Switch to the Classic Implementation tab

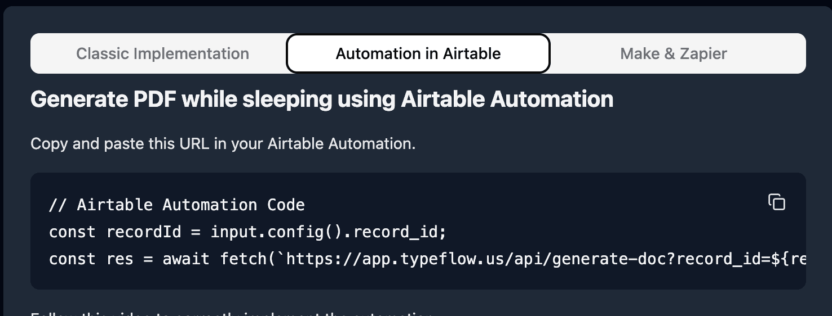click(x=162, y=54)
